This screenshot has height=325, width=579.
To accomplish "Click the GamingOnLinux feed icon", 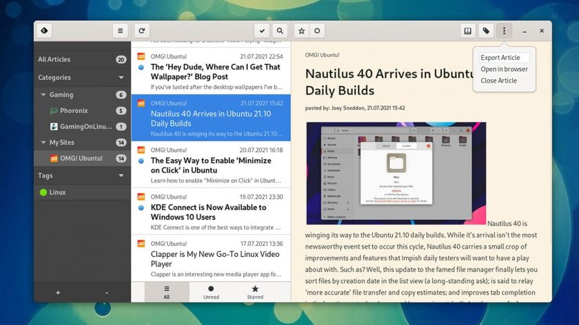I will click(54, 127).
